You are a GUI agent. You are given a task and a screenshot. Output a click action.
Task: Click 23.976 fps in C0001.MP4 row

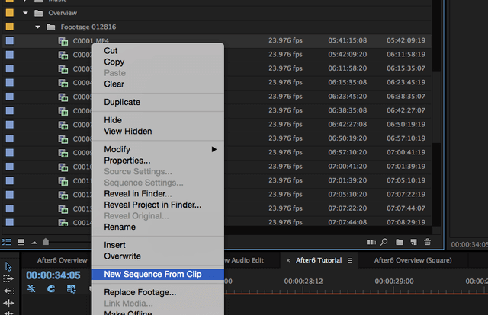coord(285,40)
